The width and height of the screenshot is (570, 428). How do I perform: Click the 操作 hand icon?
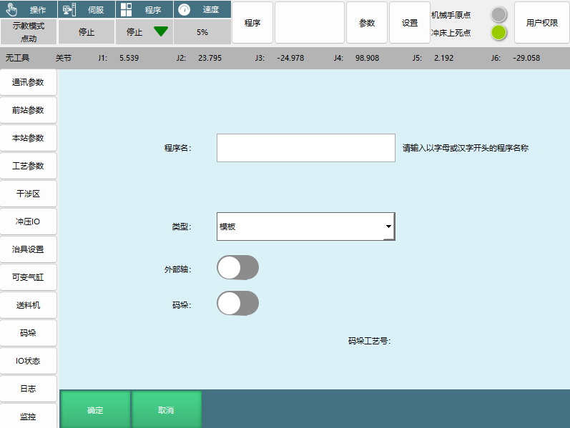pos(11,10)
